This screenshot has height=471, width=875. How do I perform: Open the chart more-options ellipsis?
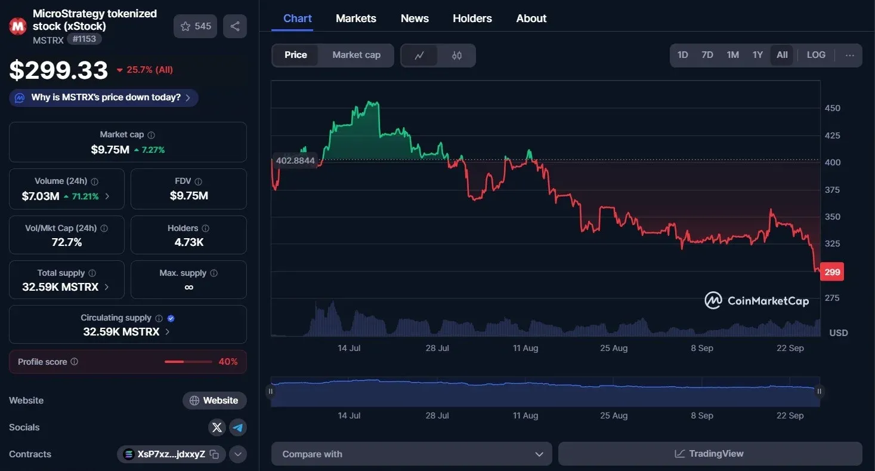850,55
